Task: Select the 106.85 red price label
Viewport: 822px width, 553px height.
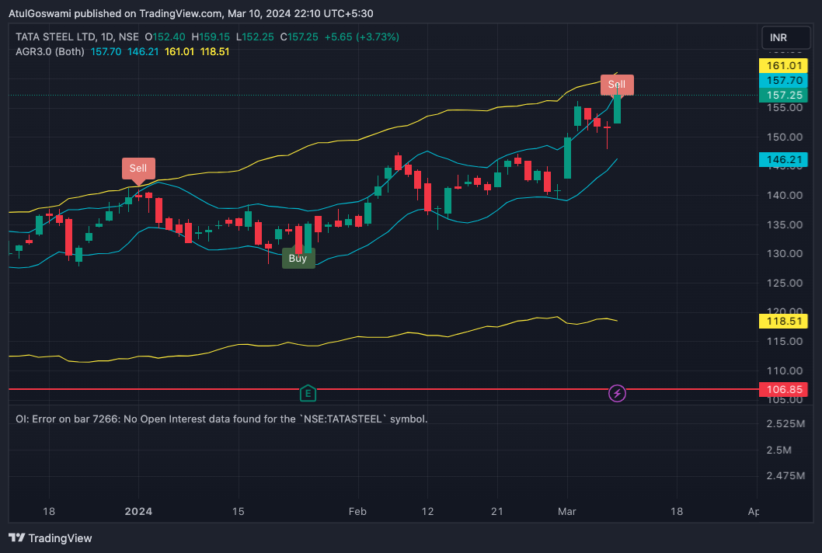Action: point(784,389)
